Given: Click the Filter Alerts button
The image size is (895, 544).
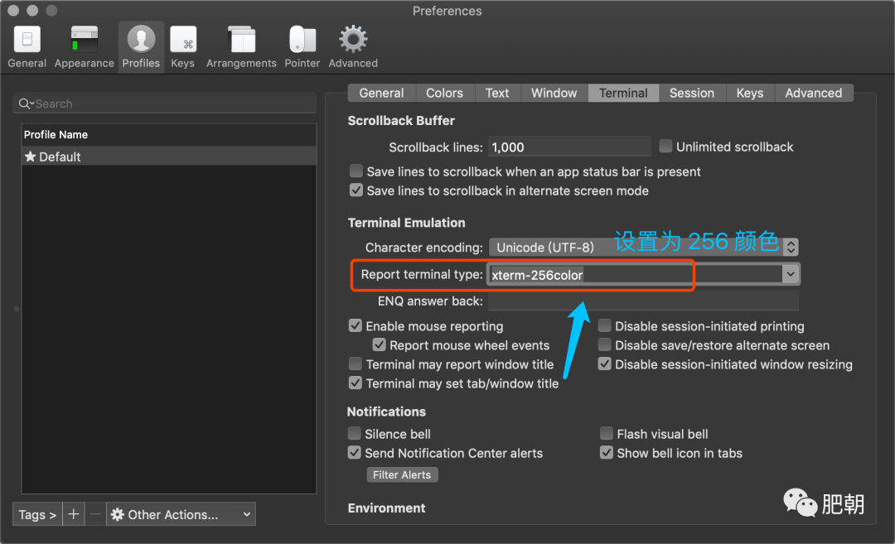Looking at the screenshot, I should coord(402,474).
